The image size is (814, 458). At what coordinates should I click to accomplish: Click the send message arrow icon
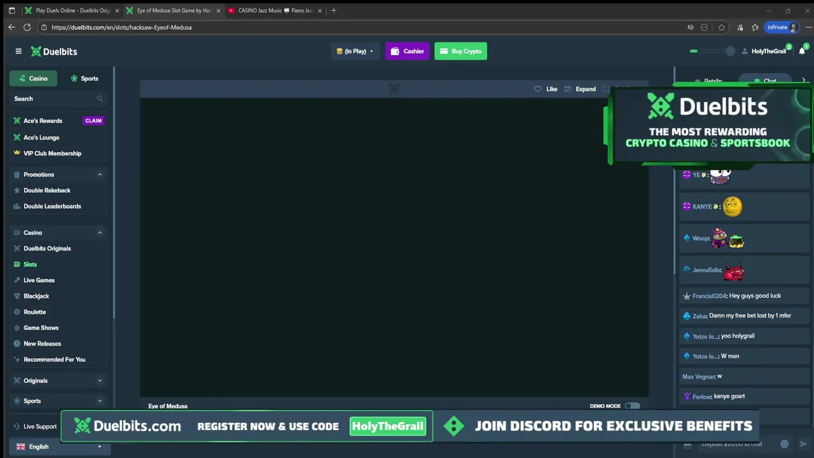pyautogui.click(x=803, y=444)
